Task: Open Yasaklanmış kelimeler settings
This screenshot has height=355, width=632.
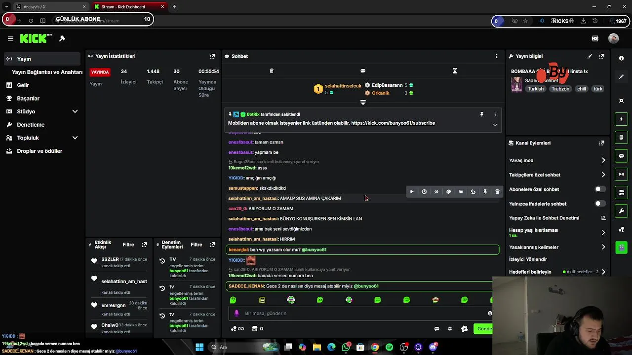Action: click(x=557, y=247)
